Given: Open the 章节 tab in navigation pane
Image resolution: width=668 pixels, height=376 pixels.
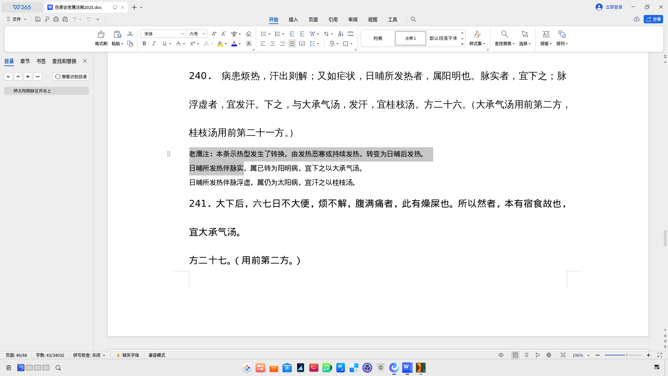Looking at the screenshot, I should (25, 61).
